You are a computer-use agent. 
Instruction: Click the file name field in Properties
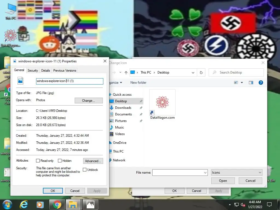coord(70,81)
